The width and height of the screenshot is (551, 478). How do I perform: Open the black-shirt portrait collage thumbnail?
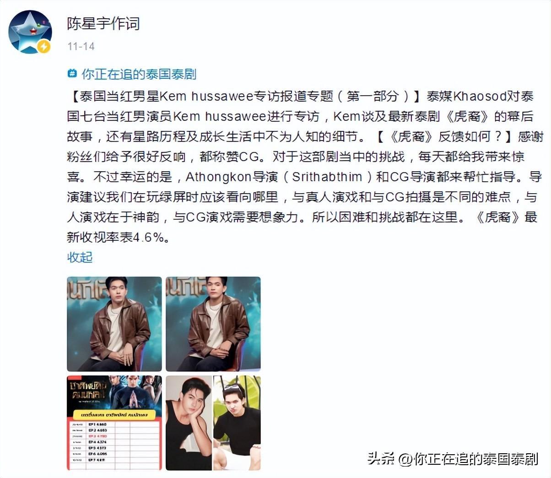pyautogui.click(x=213, y=423)
